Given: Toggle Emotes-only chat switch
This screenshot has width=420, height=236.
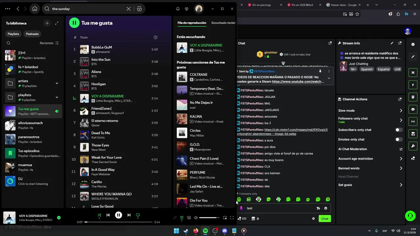Looking at the screenshot, I should pos(399,139).
